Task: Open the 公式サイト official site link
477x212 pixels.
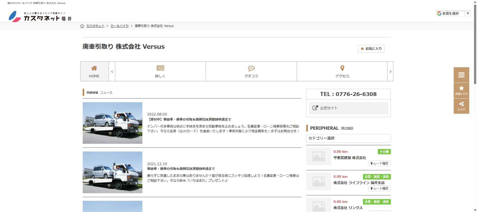Action: click(x=348, y=108)
